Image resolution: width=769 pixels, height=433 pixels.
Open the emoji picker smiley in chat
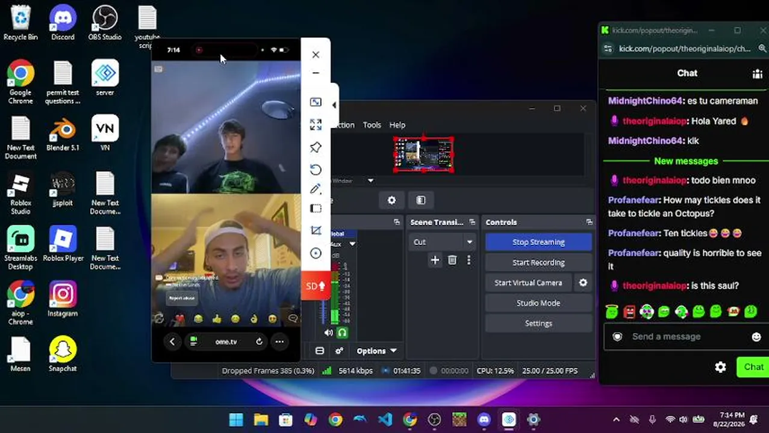click(x=757, y=337)
